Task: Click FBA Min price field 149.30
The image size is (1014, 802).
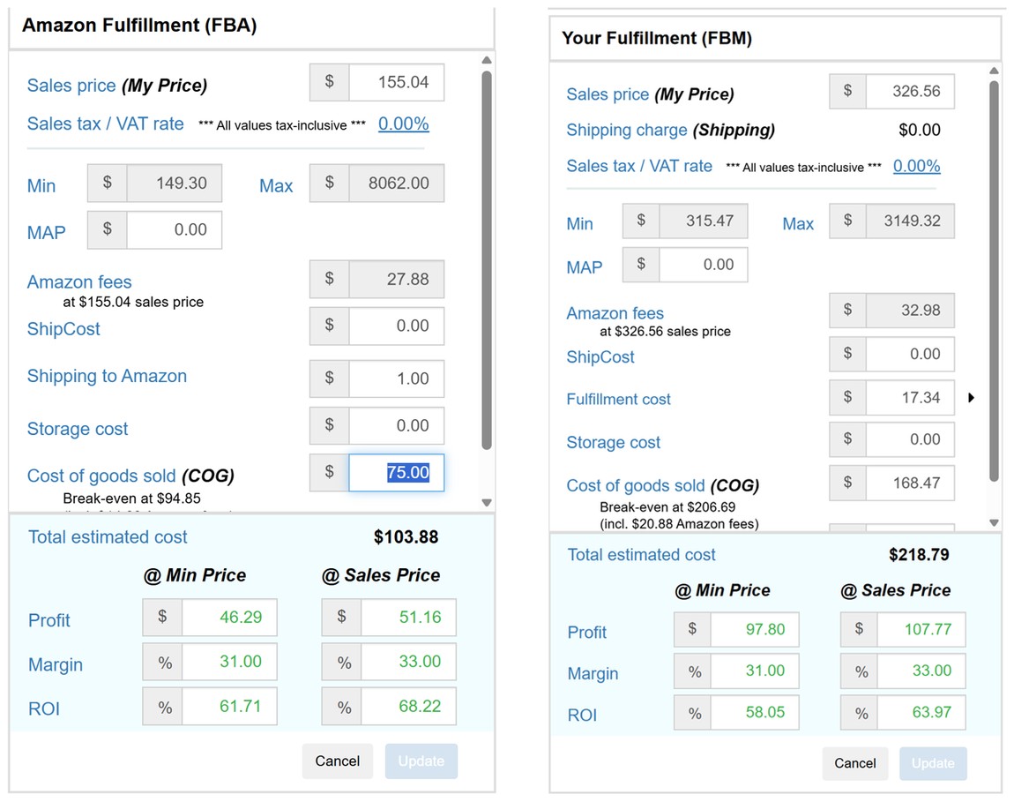Action: point(174,184)
